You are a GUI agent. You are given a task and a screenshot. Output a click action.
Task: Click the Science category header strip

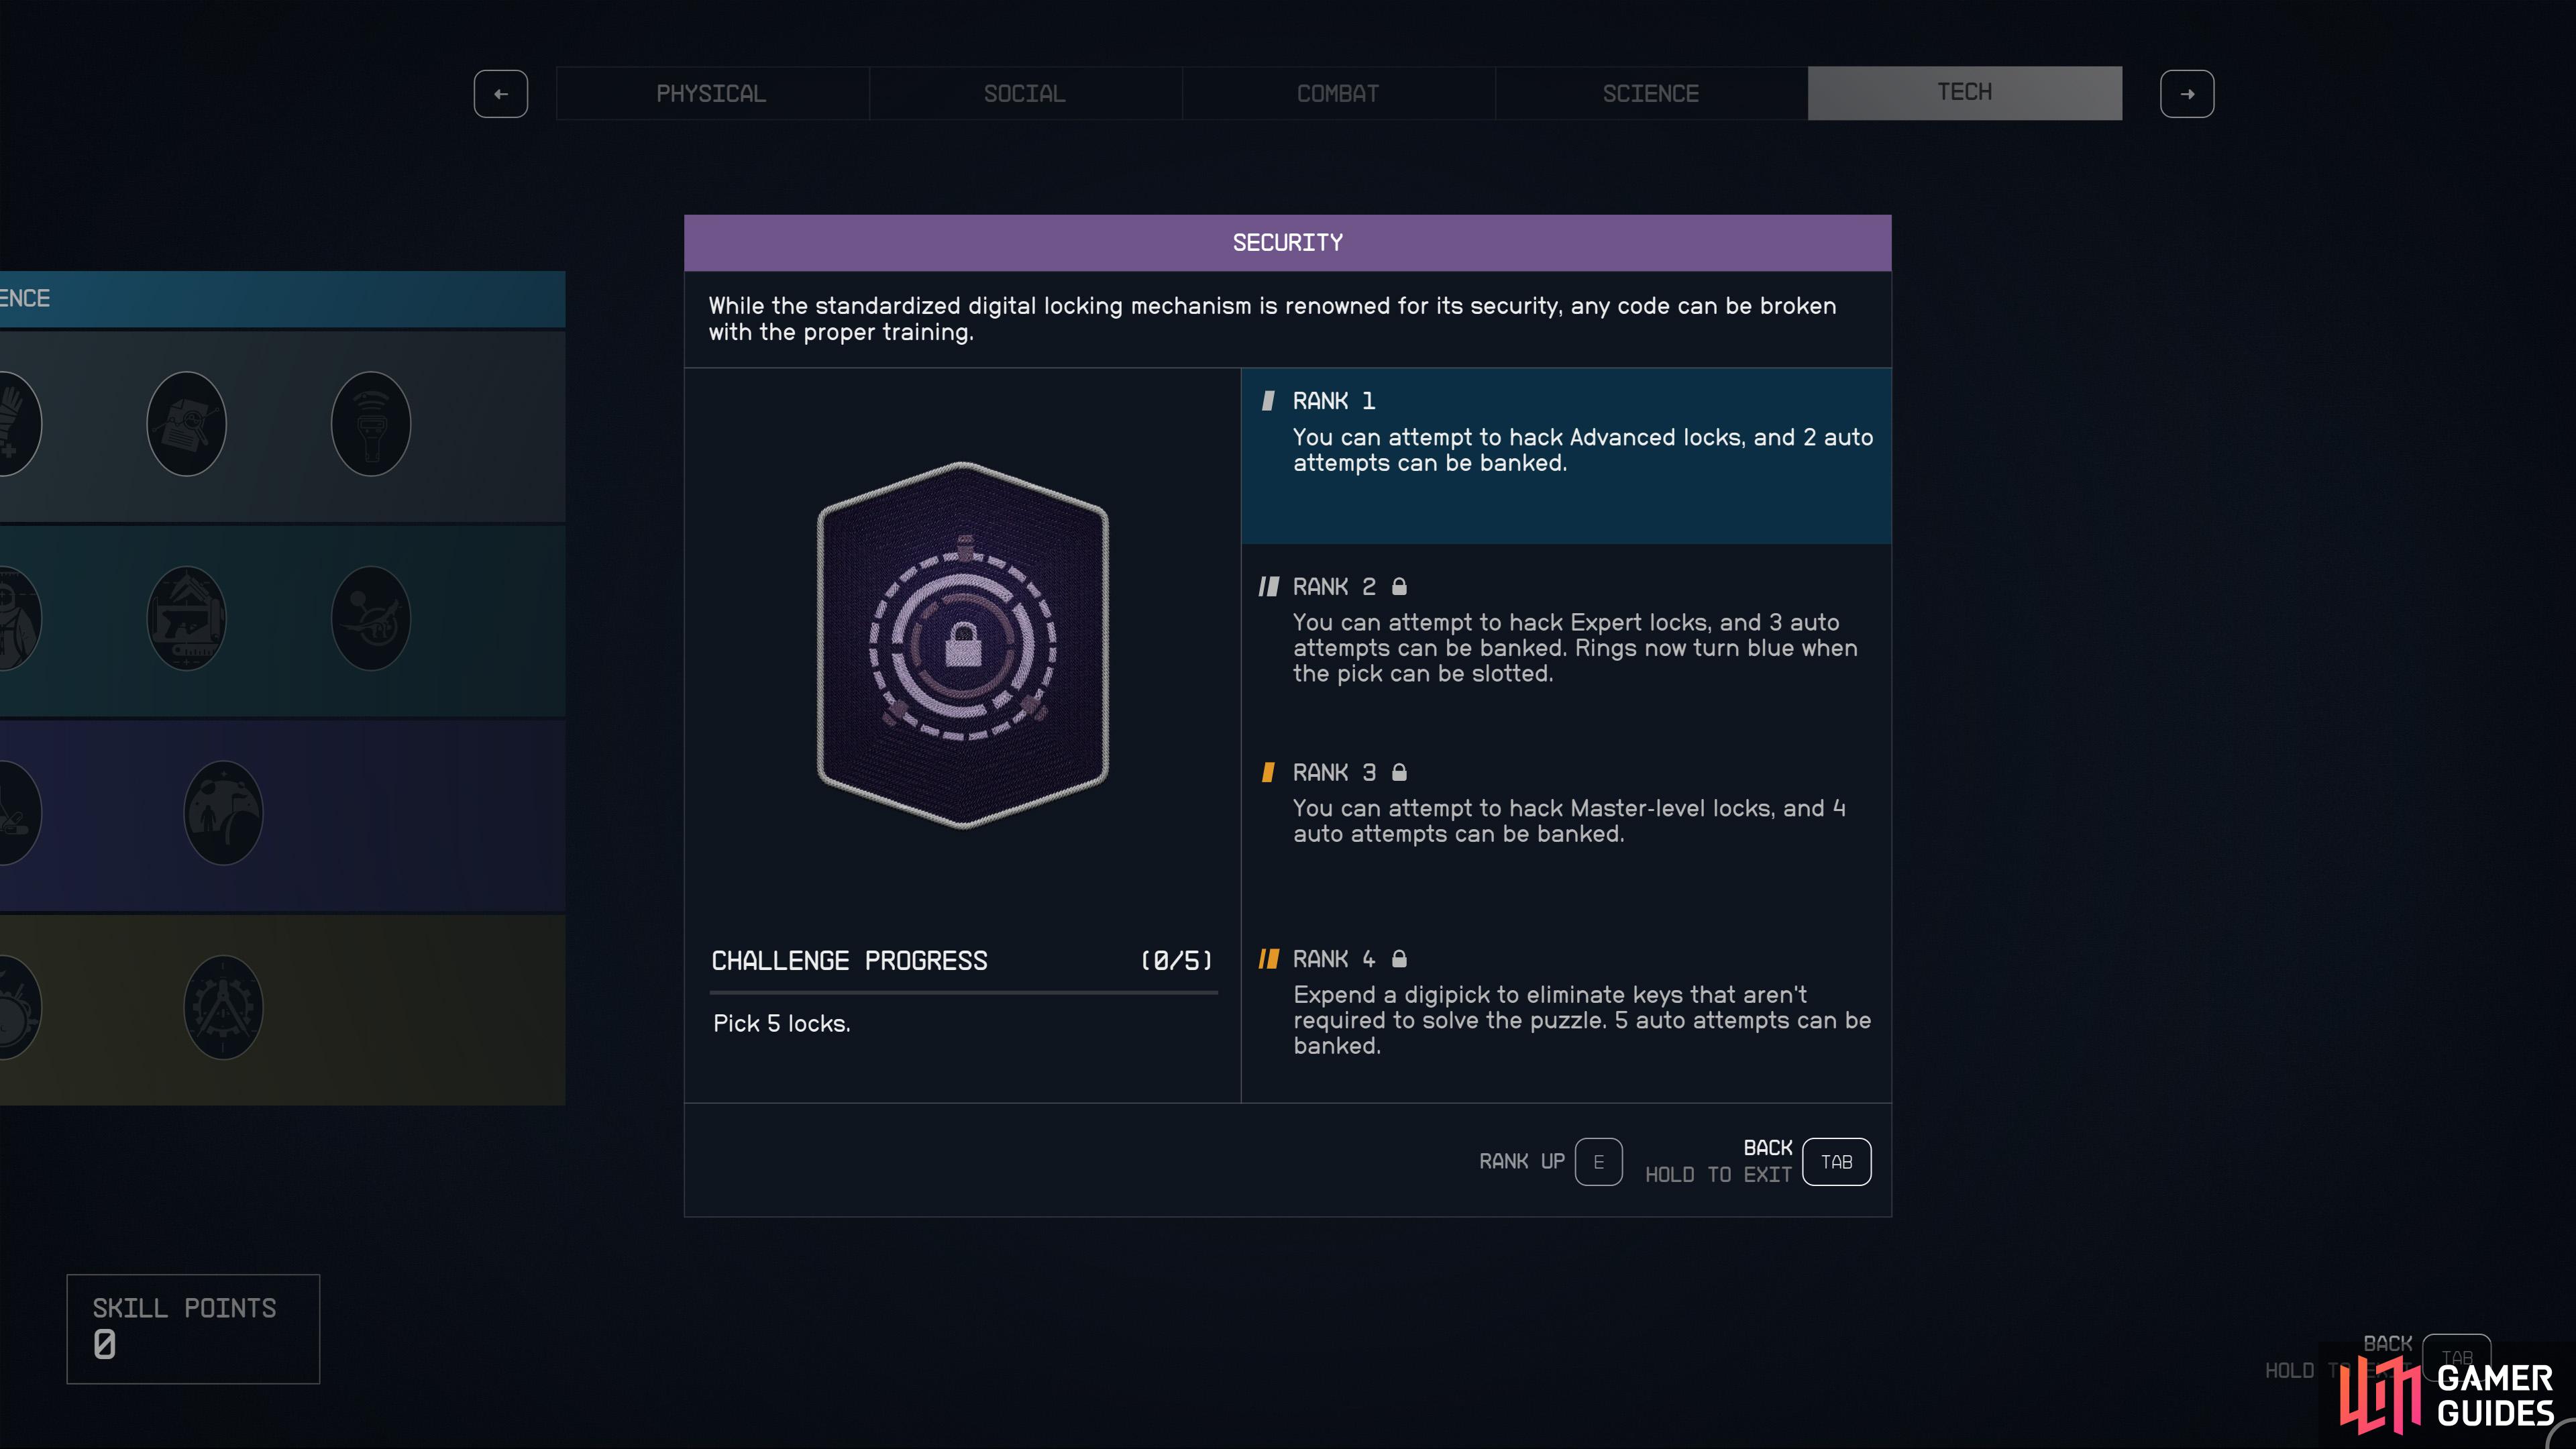pos(282,299)
